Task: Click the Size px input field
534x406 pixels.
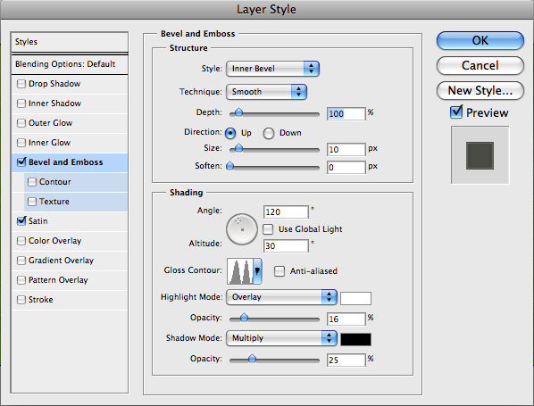Action: coord(346,149)
